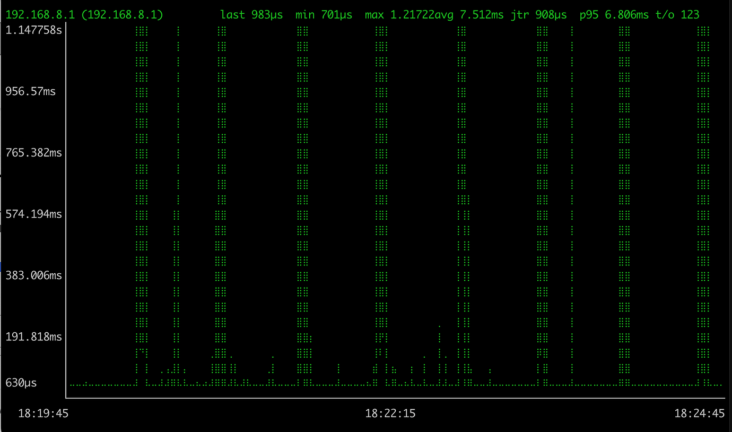This screenshot has height=432, width=732.
Task: Select the "t/o 123" timeout count
Action: [x=677, y=15]
